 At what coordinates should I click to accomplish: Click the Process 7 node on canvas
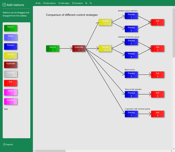131,114
